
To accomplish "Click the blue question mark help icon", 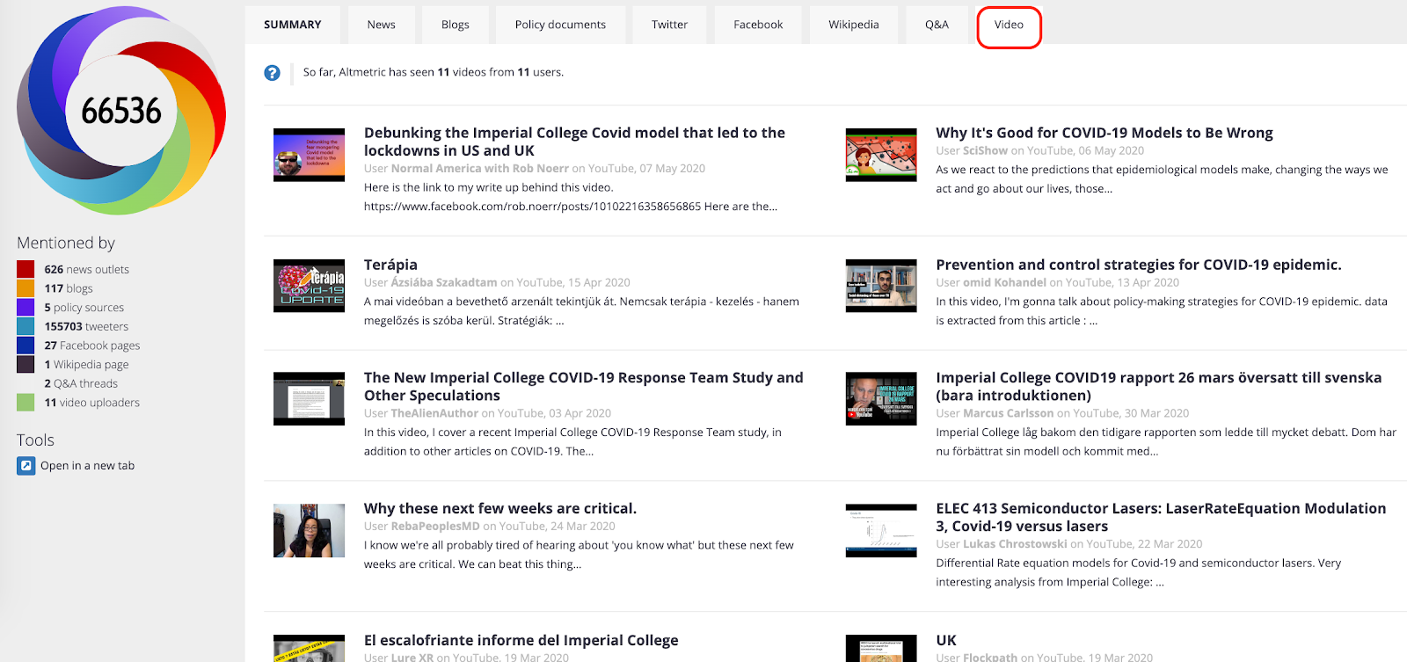I will coord(272,73).
